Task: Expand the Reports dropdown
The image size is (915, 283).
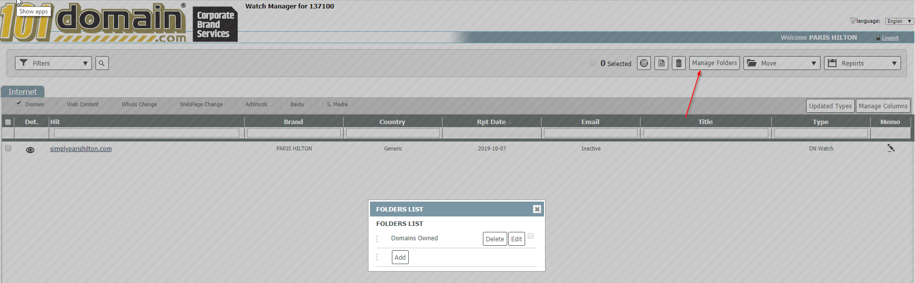Action: coord(862,63)
